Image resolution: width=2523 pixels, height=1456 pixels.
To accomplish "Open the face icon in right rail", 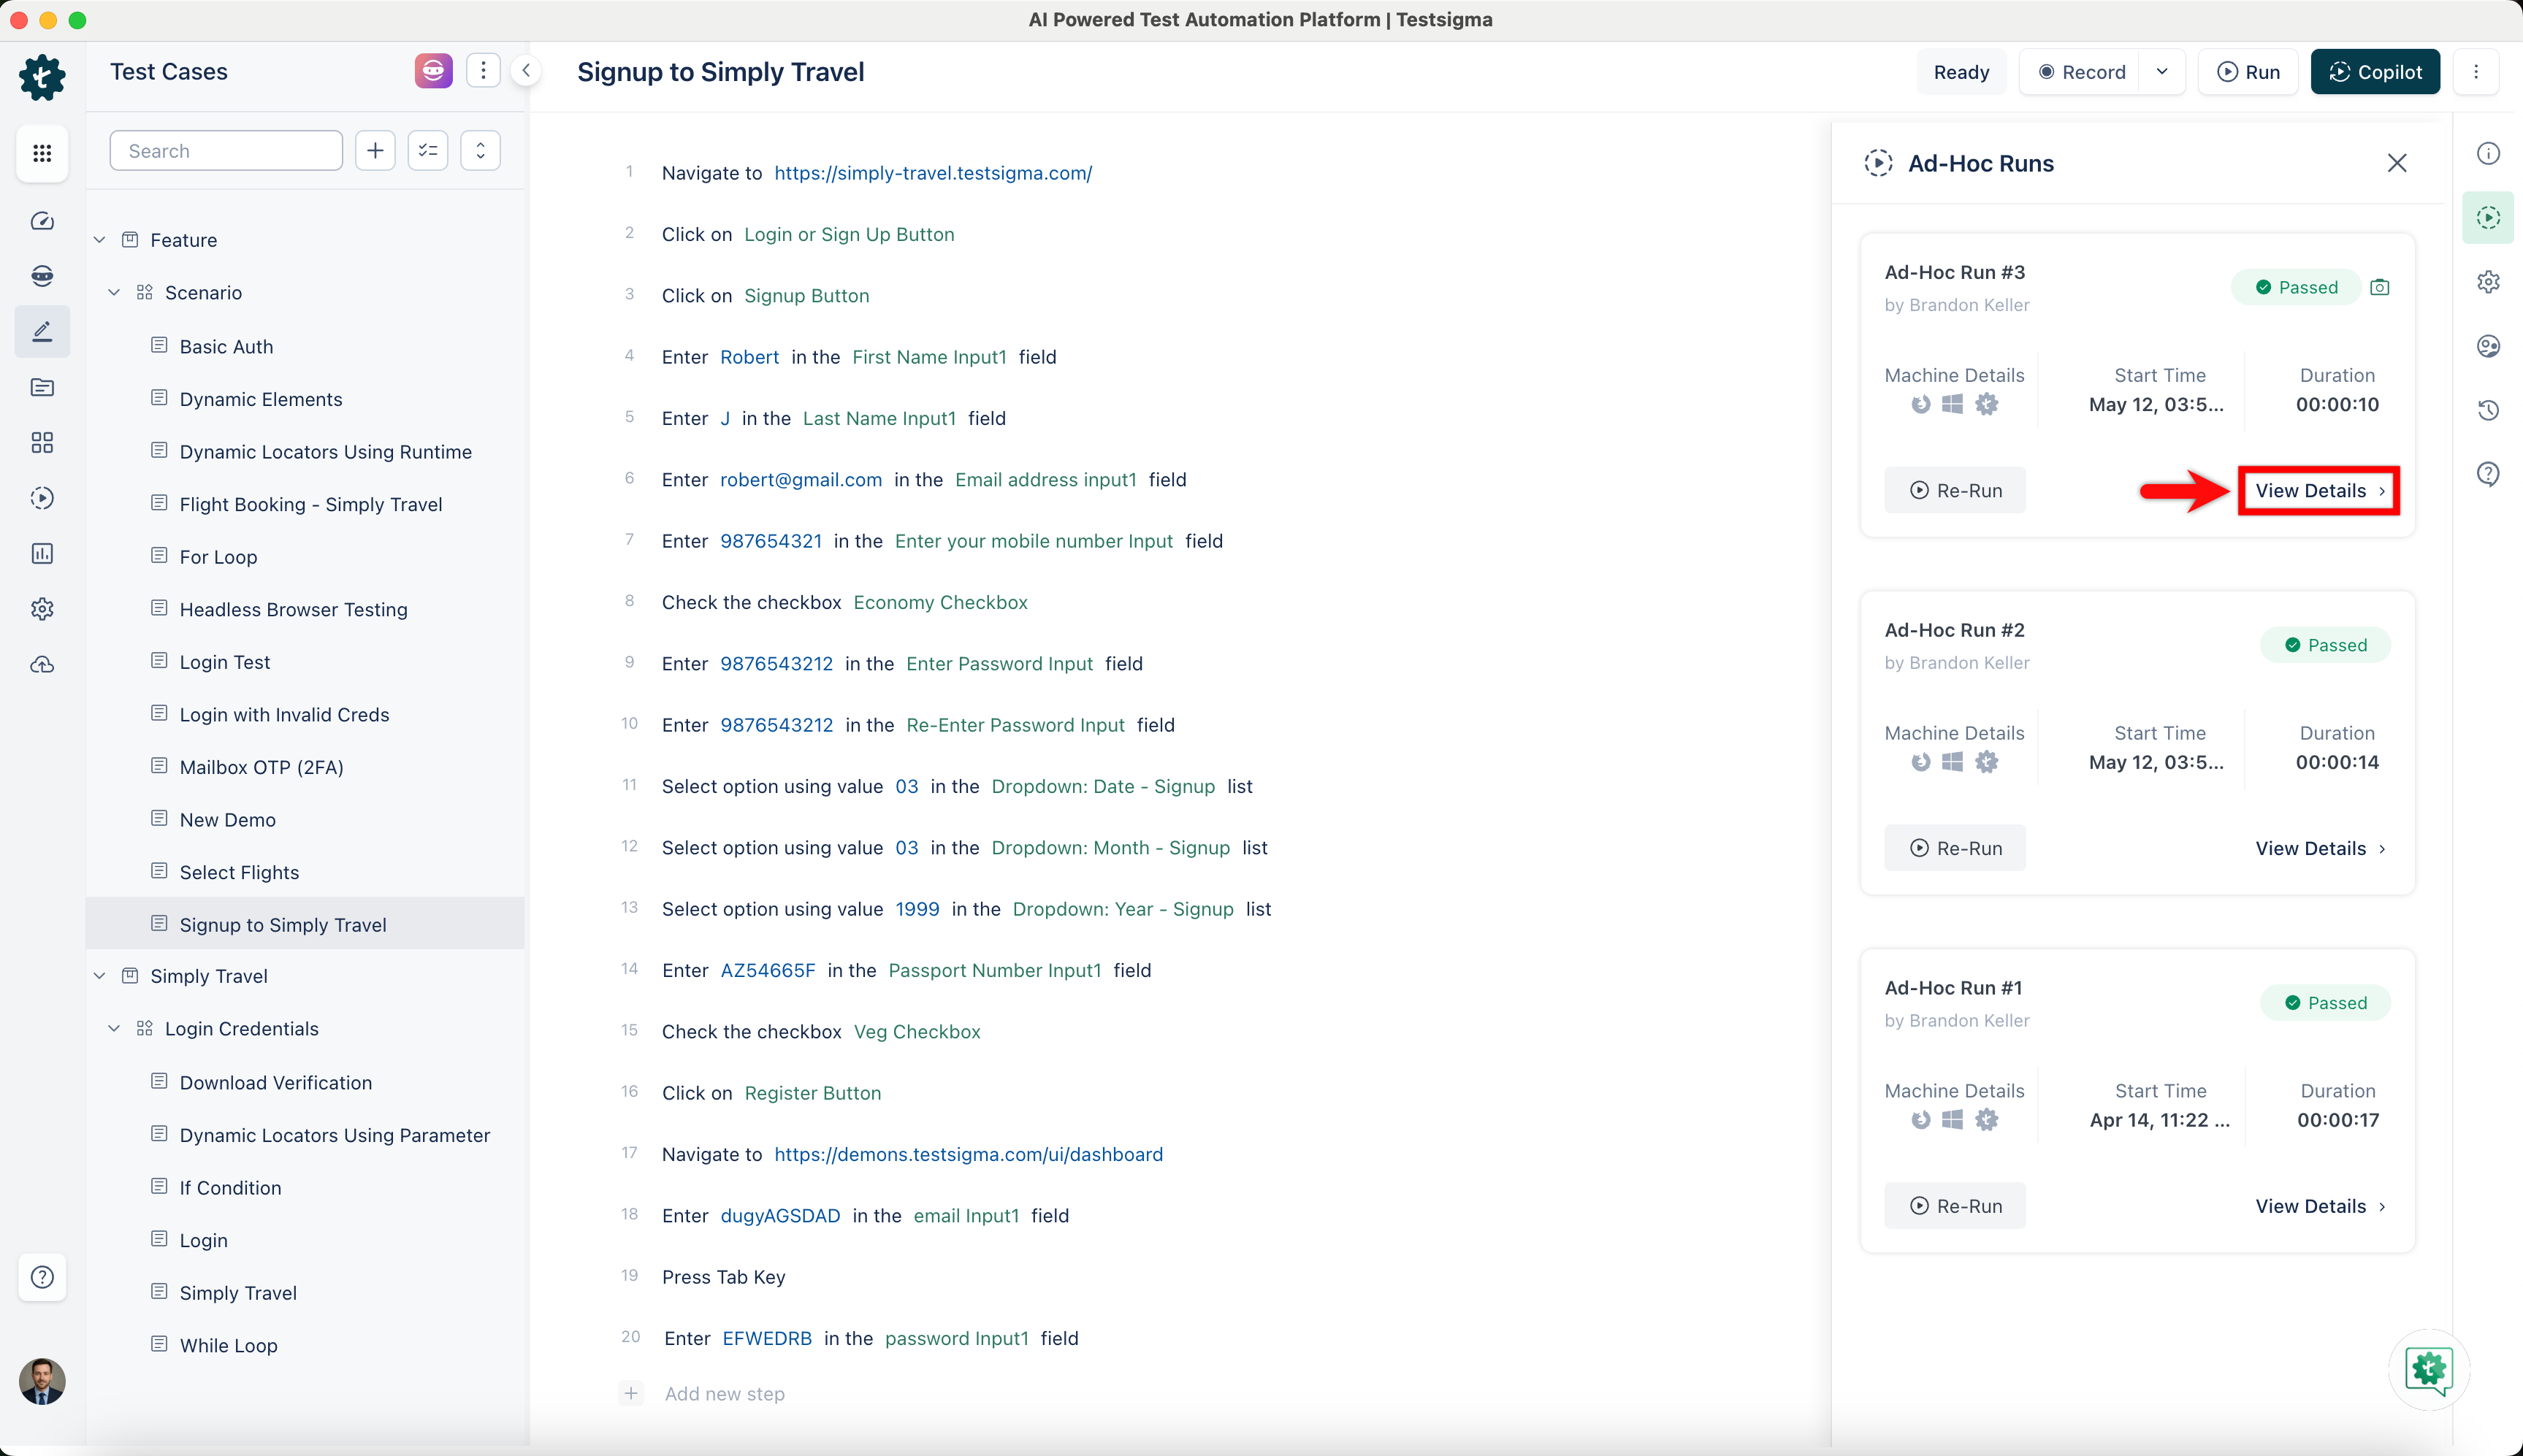I will pos(2488,346).
